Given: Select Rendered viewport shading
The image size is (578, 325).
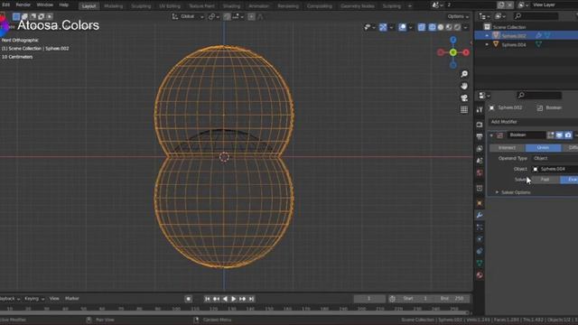Looking at the screenshot, I should [458, 27].
